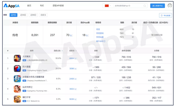Open the 传奇 related keyword link
176x107 pixels.
(x=98, y=29)
